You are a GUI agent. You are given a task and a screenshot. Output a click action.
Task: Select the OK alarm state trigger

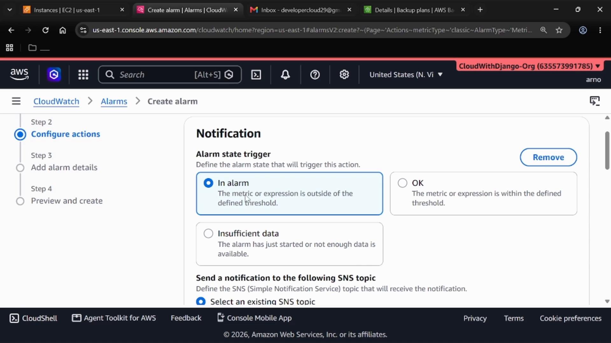483,193
